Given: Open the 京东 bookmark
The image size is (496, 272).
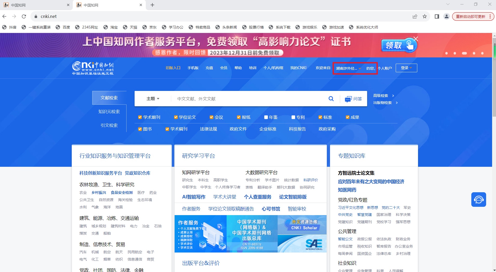Looking at the screenshot, I should coord(149,27).
